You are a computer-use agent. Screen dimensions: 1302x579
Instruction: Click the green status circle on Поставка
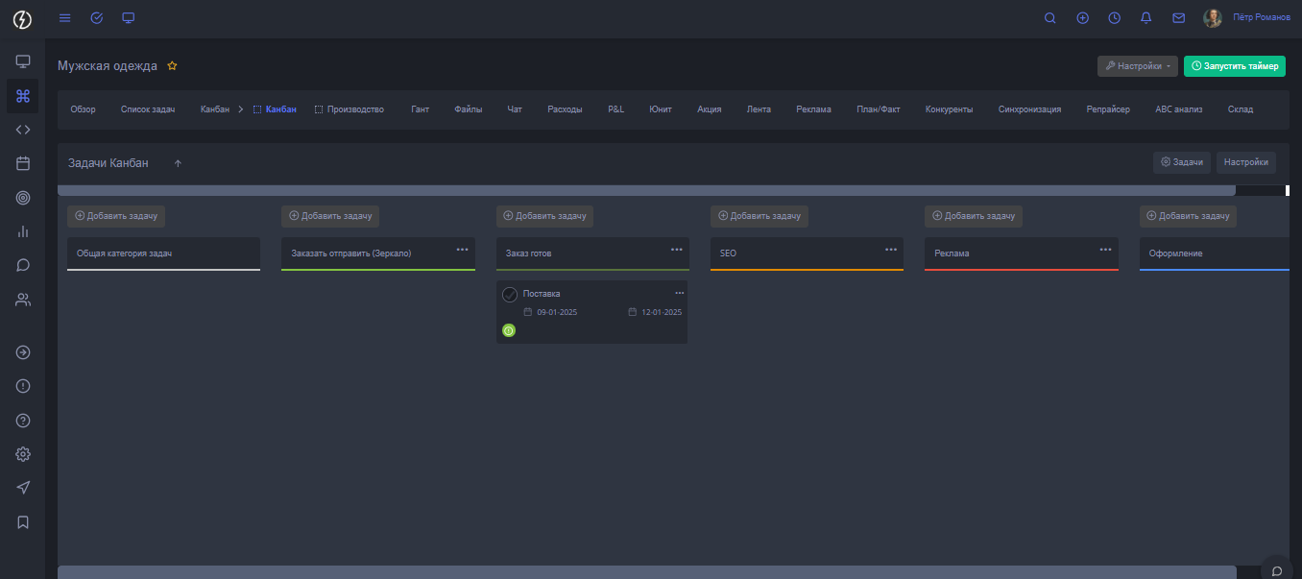(x=509, y=330)
